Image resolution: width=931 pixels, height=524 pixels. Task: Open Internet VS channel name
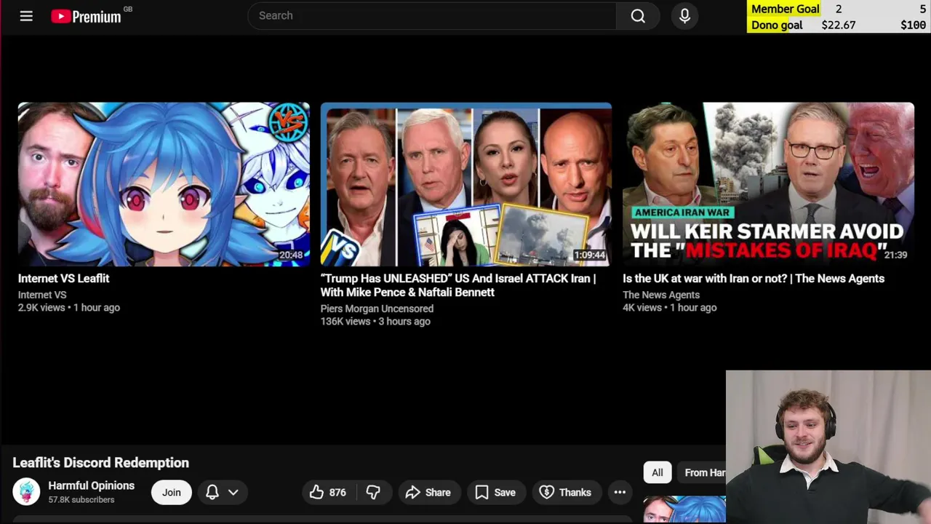[42, 295]
